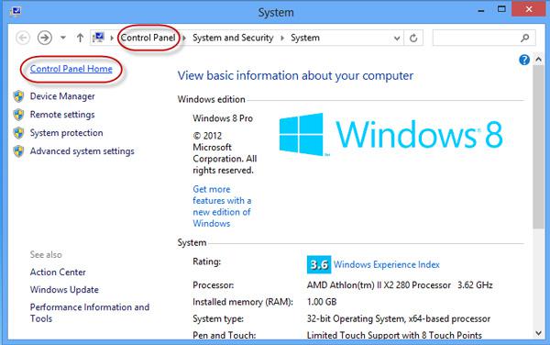
Task: Click the shield icon beside Device Manager
Action: tap(18, 96)
